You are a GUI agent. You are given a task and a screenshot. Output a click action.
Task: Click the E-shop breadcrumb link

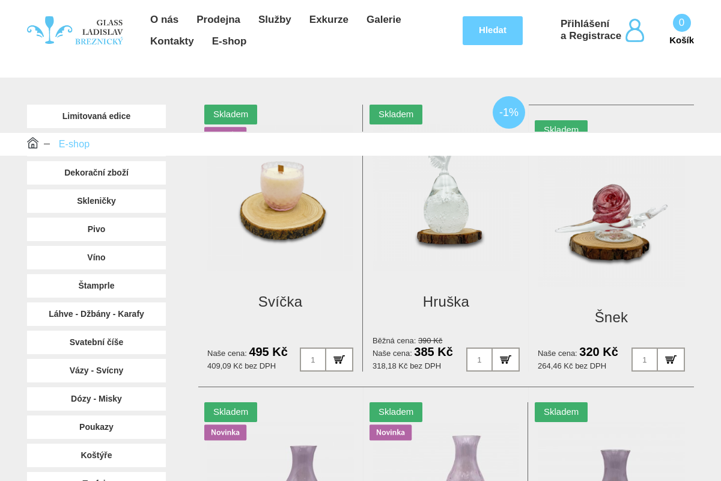74,144
